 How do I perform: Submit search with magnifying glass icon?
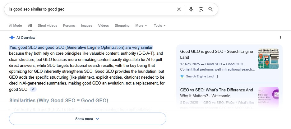coord(210,9)
